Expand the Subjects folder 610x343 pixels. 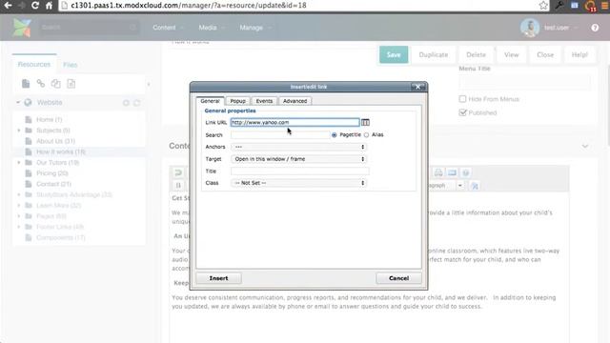pyautogui.click(x=19, y=131)
